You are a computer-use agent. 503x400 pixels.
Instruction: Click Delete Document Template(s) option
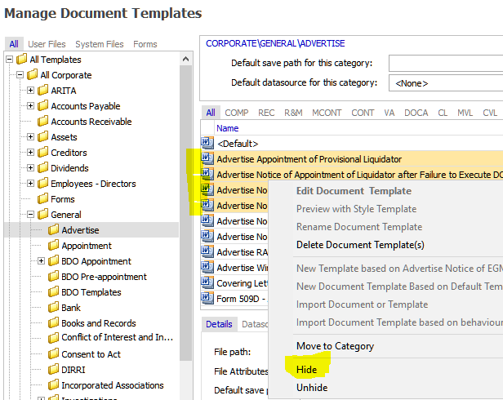(360, 245)
